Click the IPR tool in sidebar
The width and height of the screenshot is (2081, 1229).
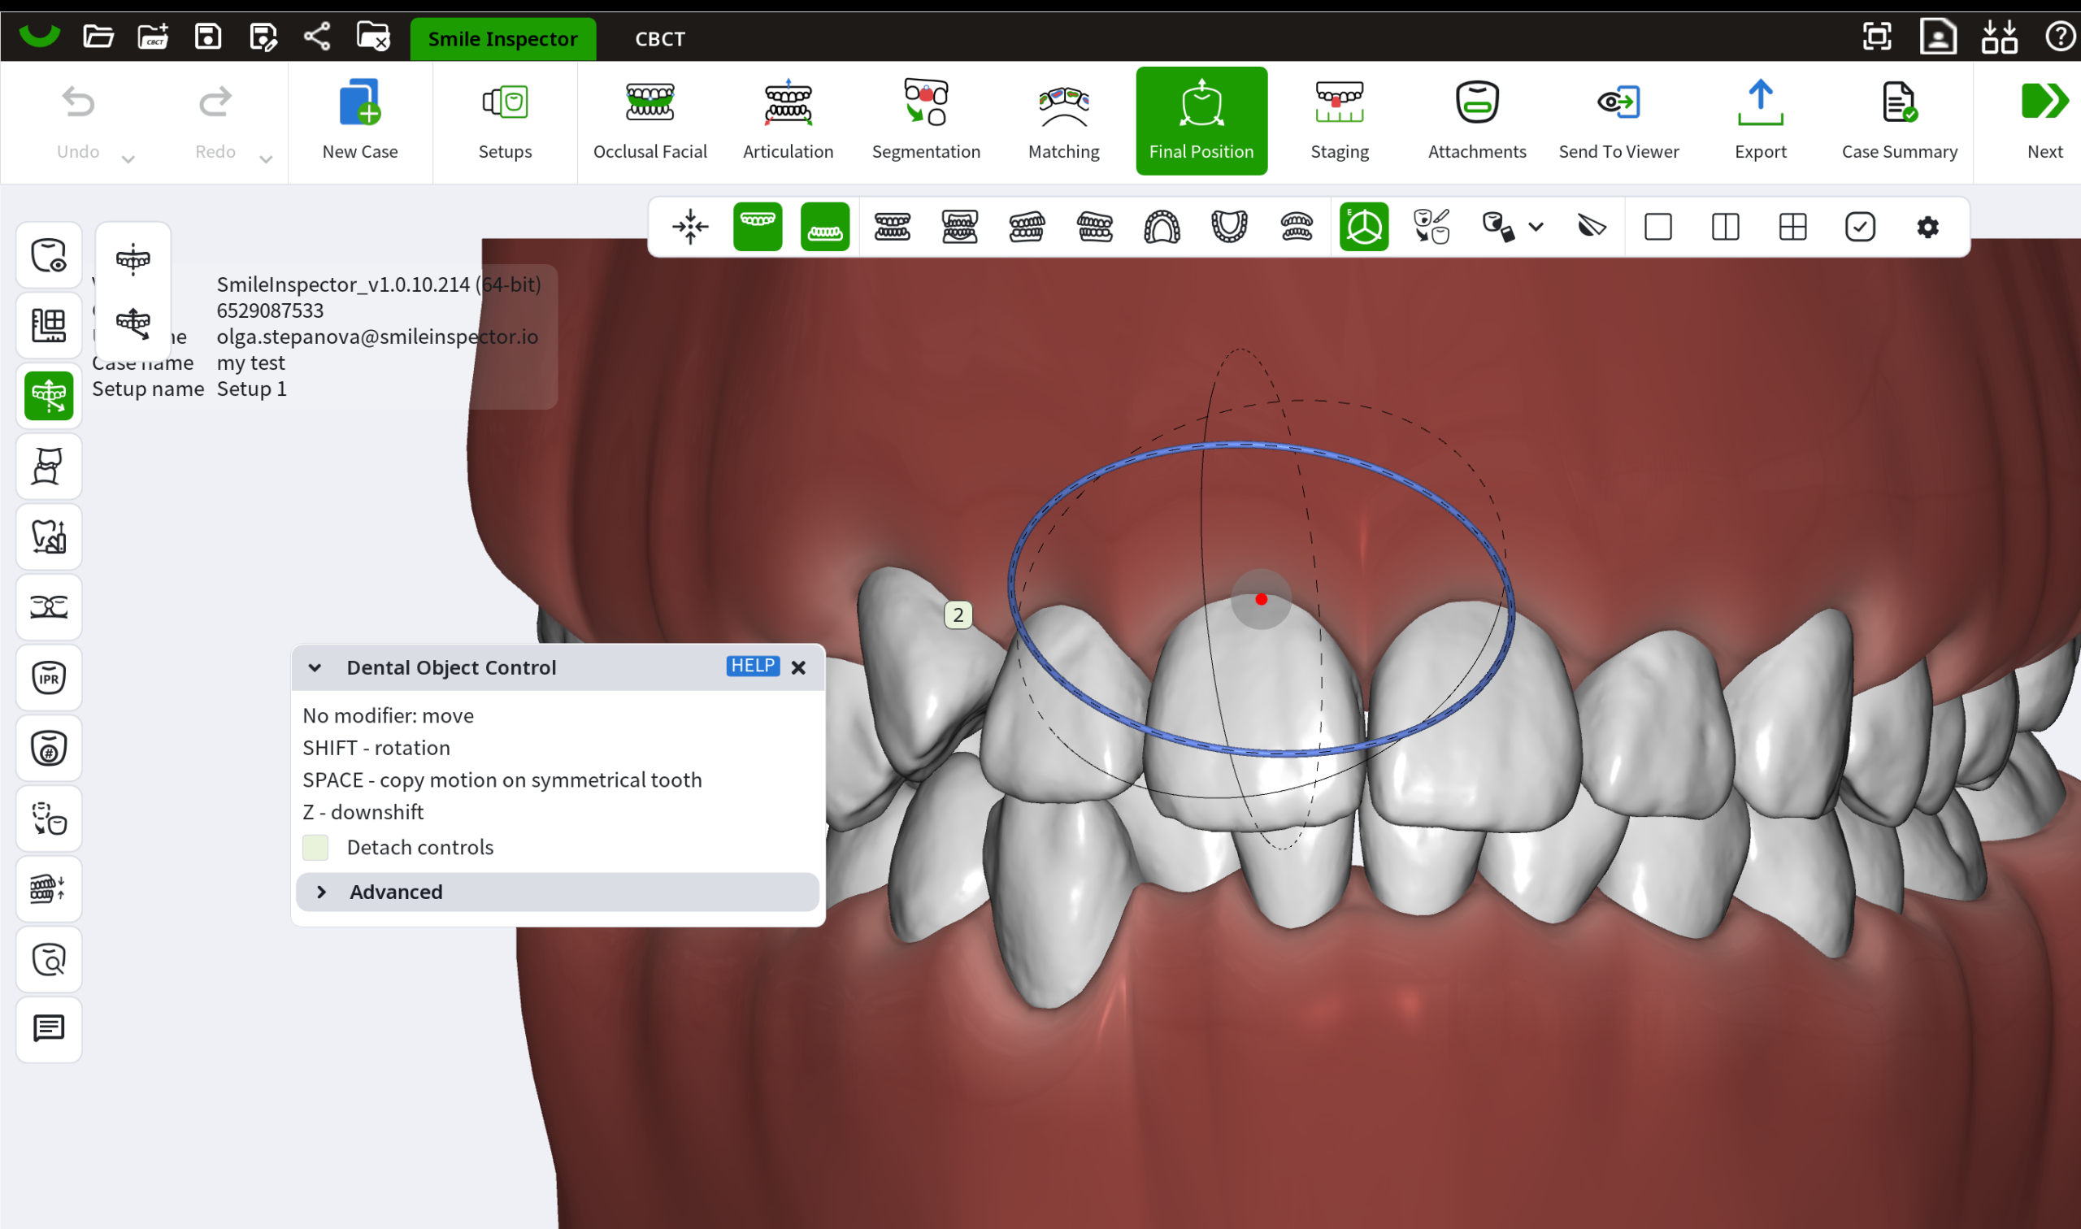pos(49,677)
